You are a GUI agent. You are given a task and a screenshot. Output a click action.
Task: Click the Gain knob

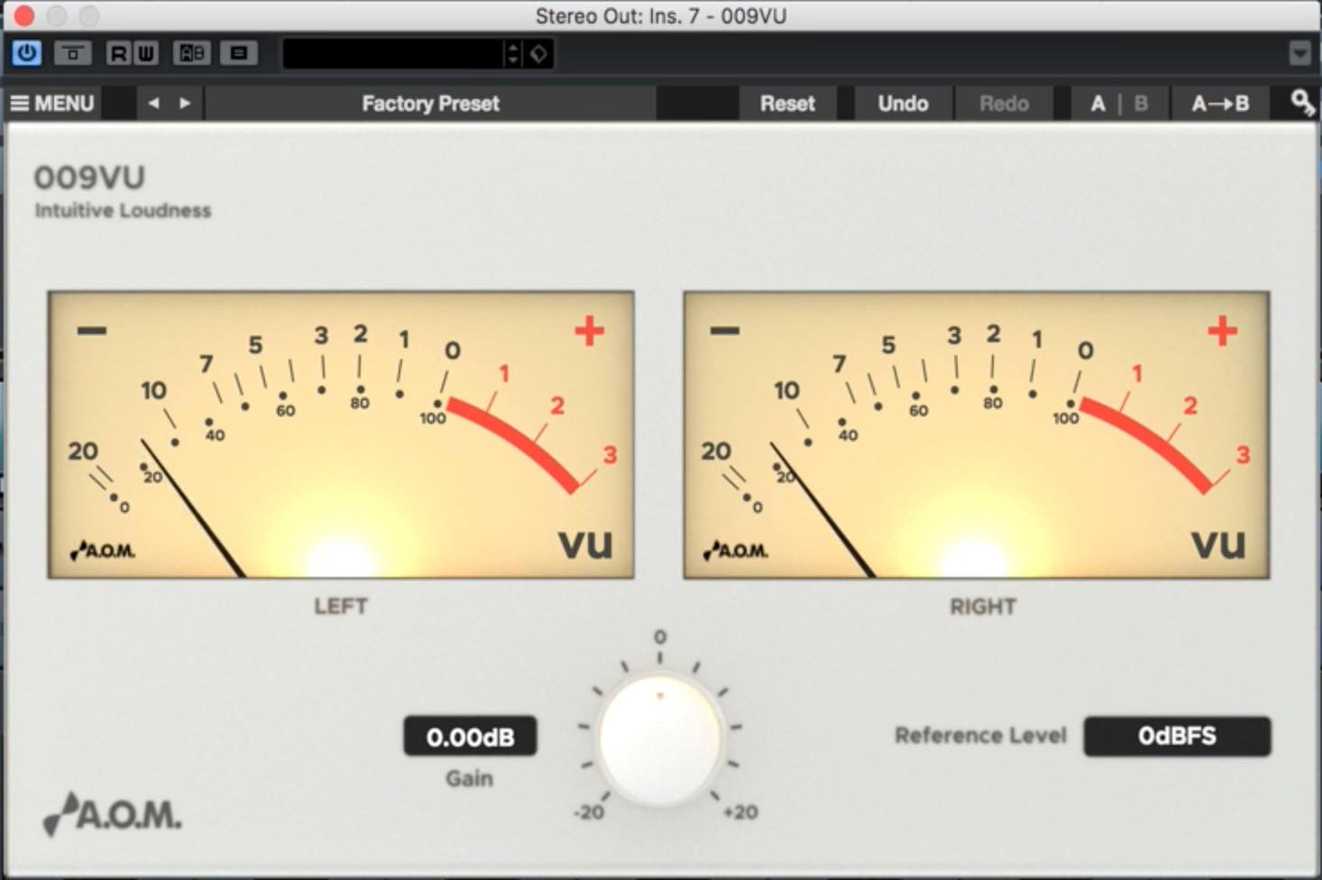660,738
